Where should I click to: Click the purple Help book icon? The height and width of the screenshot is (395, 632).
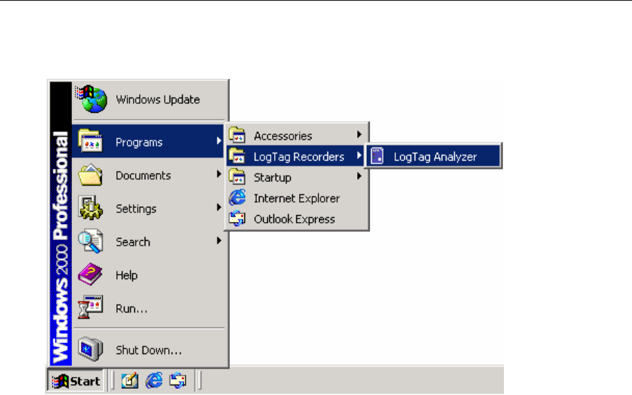point(91,275)
